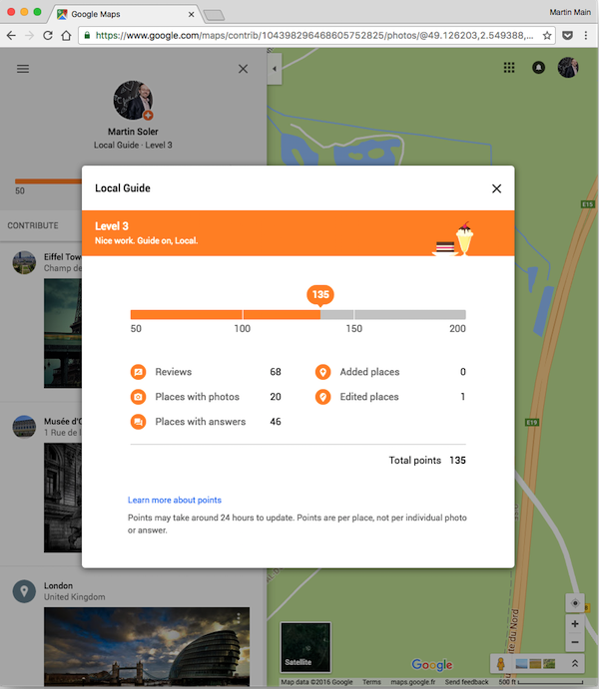The image size is (599, 689).
Task: Open the Google account avatar
Action: 568,68
